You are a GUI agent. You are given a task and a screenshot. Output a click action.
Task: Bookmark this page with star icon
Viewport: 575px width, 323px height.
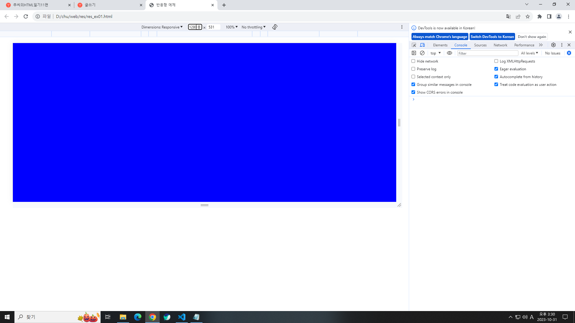tap(528, 16)
